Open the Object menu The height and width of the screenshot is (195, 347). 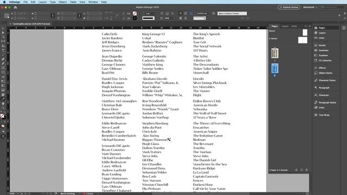pyautogui.click(x=63, y=2)
